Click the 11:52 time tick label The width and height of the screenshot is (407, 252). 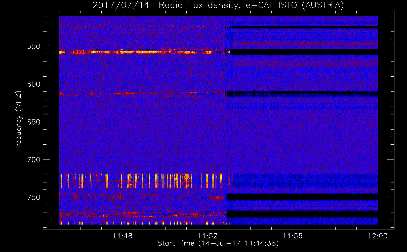coord(208,236)
